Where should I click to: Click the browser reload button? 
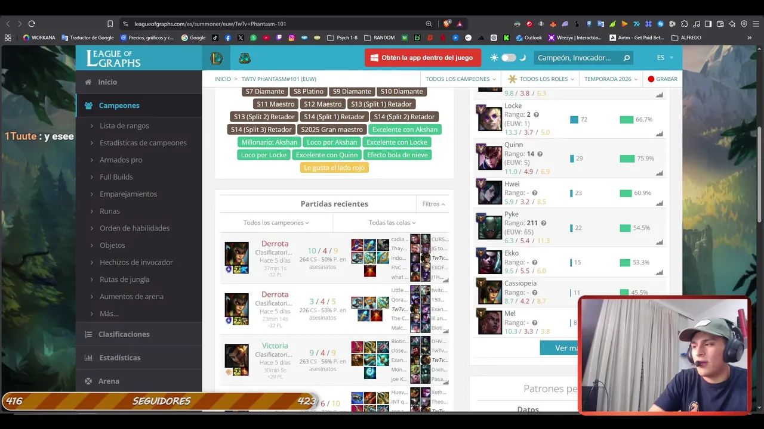pyautogui.click(x=32, y=24)
